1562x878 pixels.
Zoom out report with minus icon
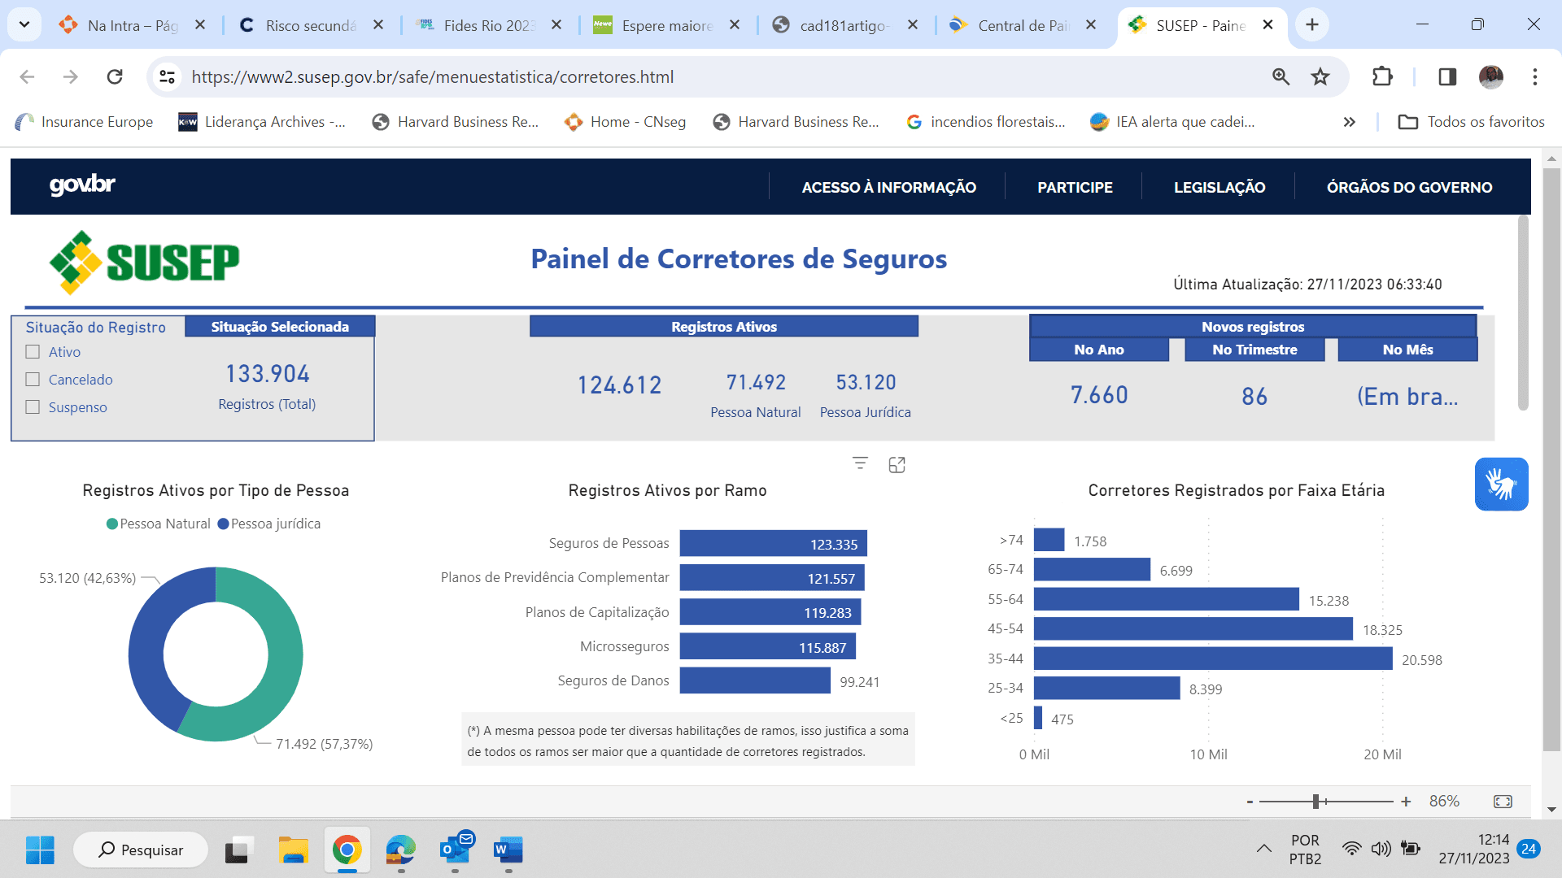[x=1250, y=802]
